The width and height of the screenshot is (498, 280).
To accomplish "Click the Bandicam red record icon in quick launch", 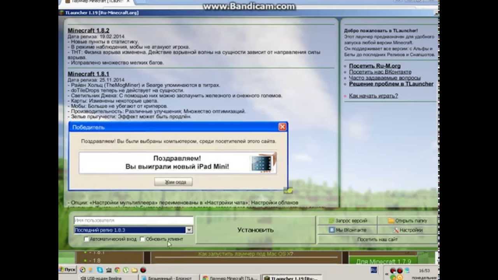I will [143, 269].
